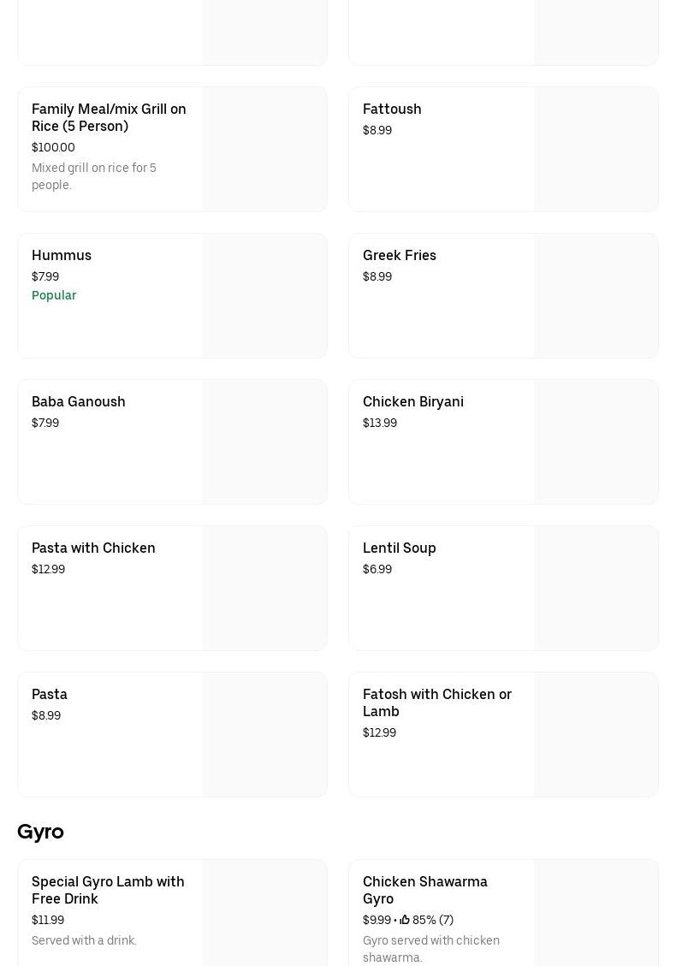Open Special Gyro Lamb with Free Drink
This screenshot has height=966, width=688.
coord(108,890)
